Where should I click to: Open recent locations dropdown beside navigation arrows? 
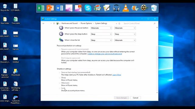(51, 23)
